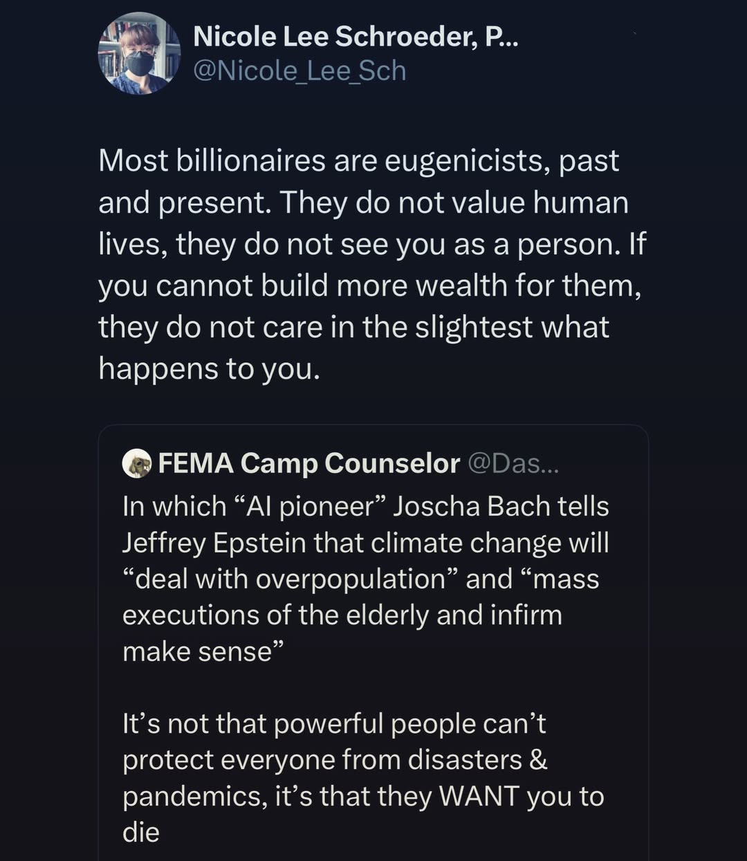Click the "Nicole Lee Schroeder" display name
The image size is (747, 861).
click(335, 36)
